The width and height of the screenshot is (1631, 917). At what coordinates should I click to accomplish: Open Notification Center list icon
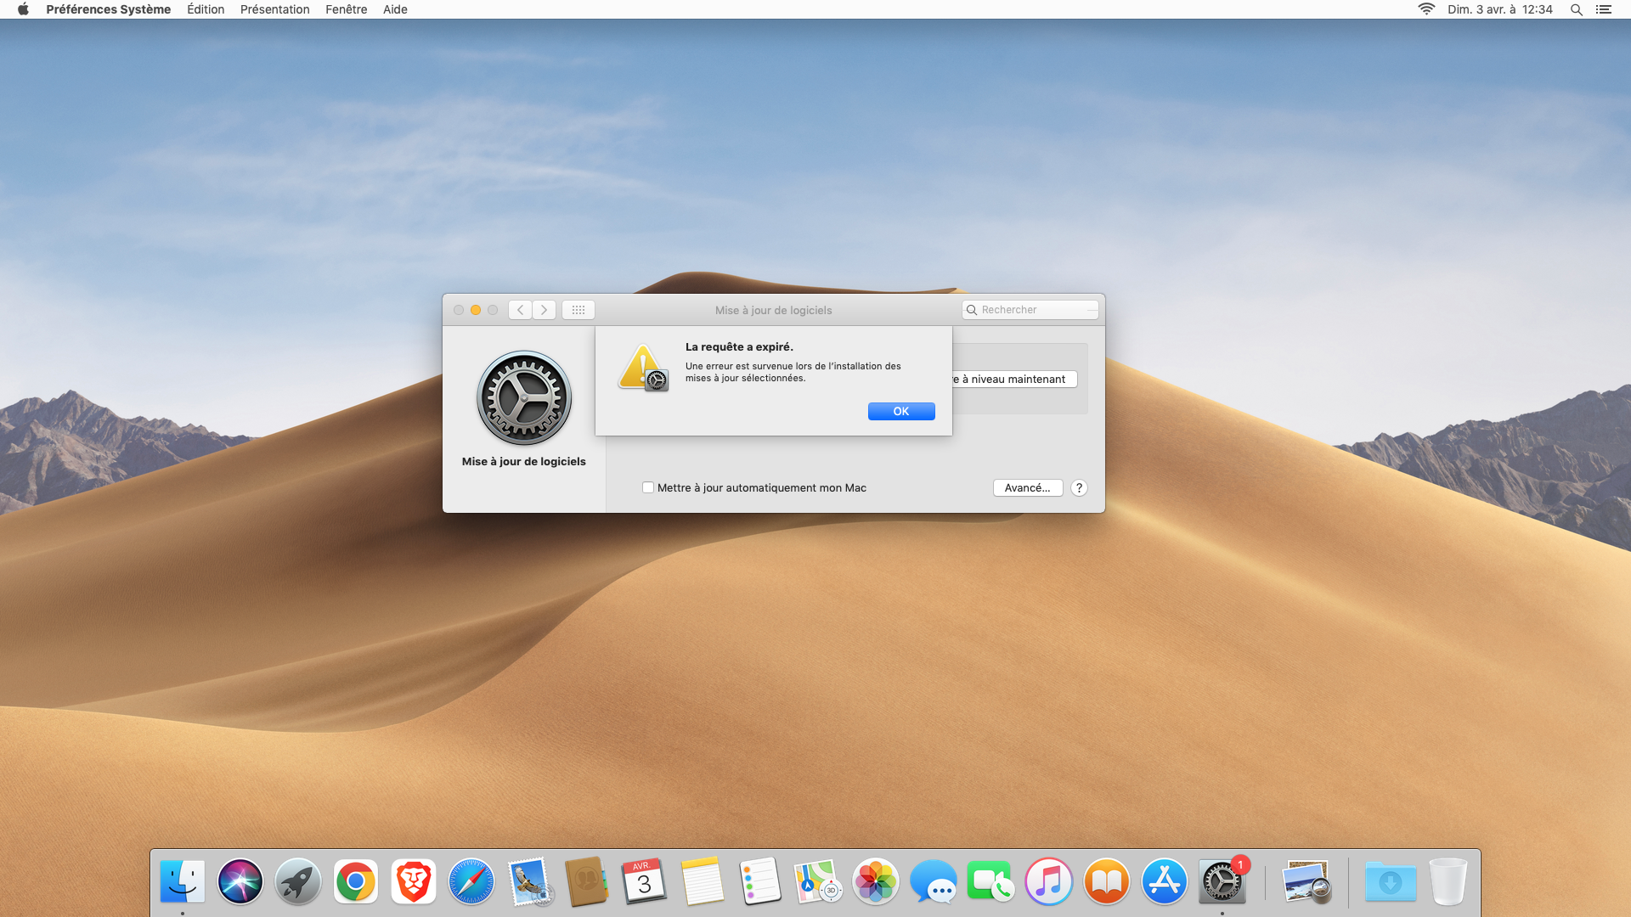pyautogui.click(x=1603, y=9)
